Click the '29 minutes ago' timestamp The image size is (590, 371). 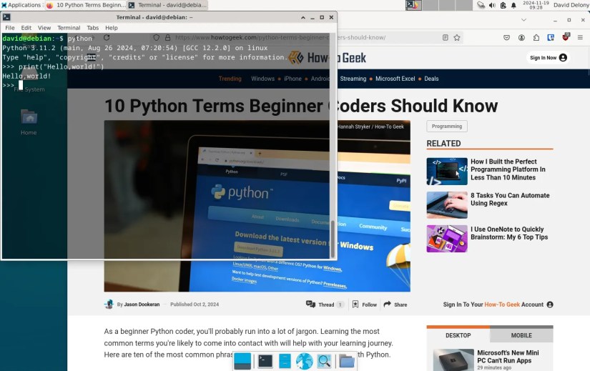pos(494,367)
